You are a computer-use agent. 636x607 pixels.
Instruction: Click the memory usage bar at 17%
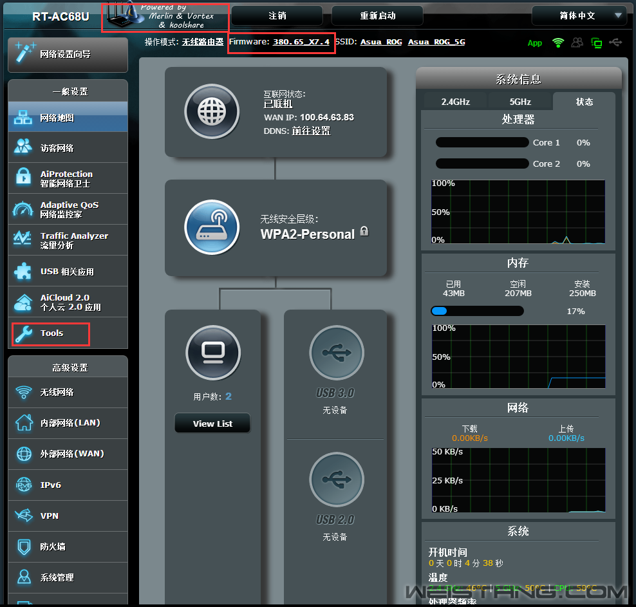pos(477,311)
